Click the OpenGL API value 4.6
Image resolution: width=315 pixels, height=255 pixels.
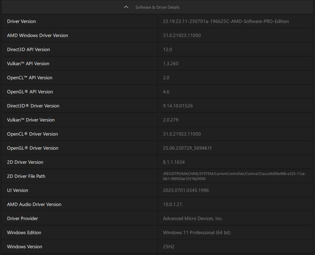click(166, 92)
